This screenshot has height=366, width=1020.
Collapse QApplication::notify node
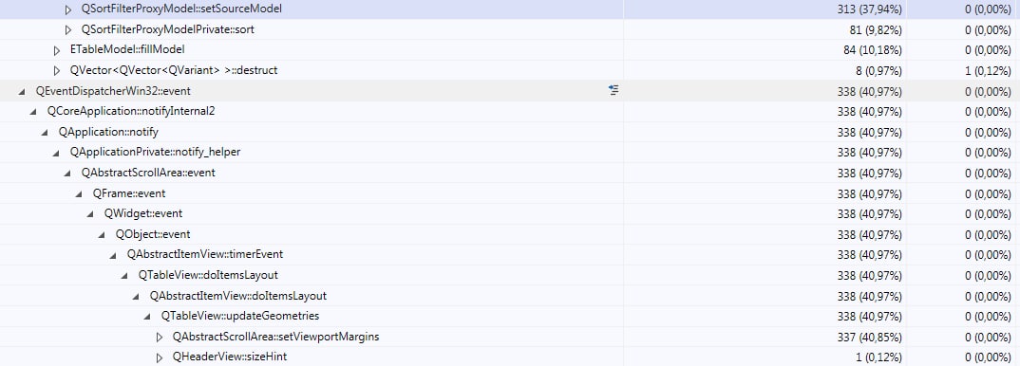45,133
